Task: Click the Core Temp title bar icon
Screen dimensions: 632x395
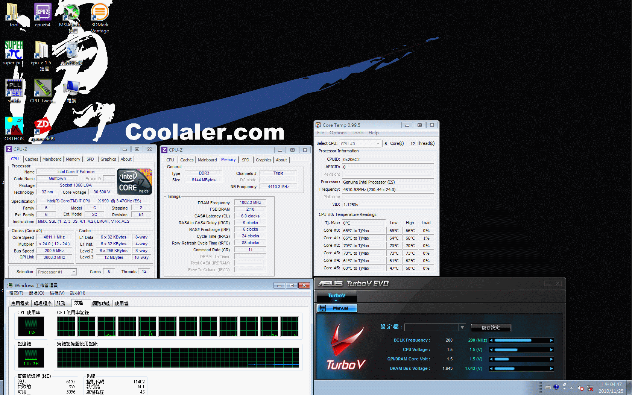Action: click(x=318, y=125)
